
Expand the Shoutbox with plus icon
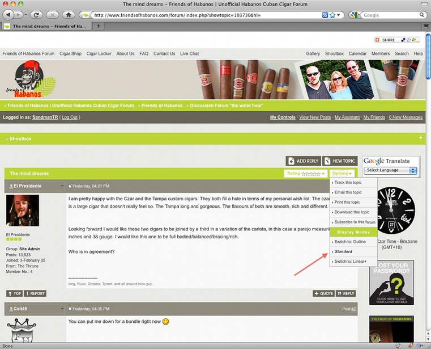421,137
